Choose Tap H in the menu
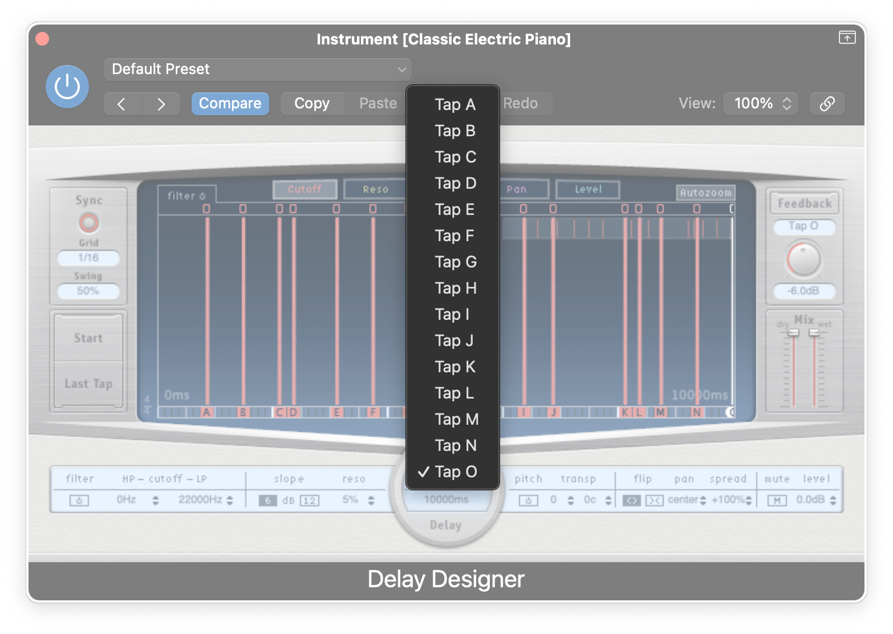893x634 pixels. click(453, 288)
